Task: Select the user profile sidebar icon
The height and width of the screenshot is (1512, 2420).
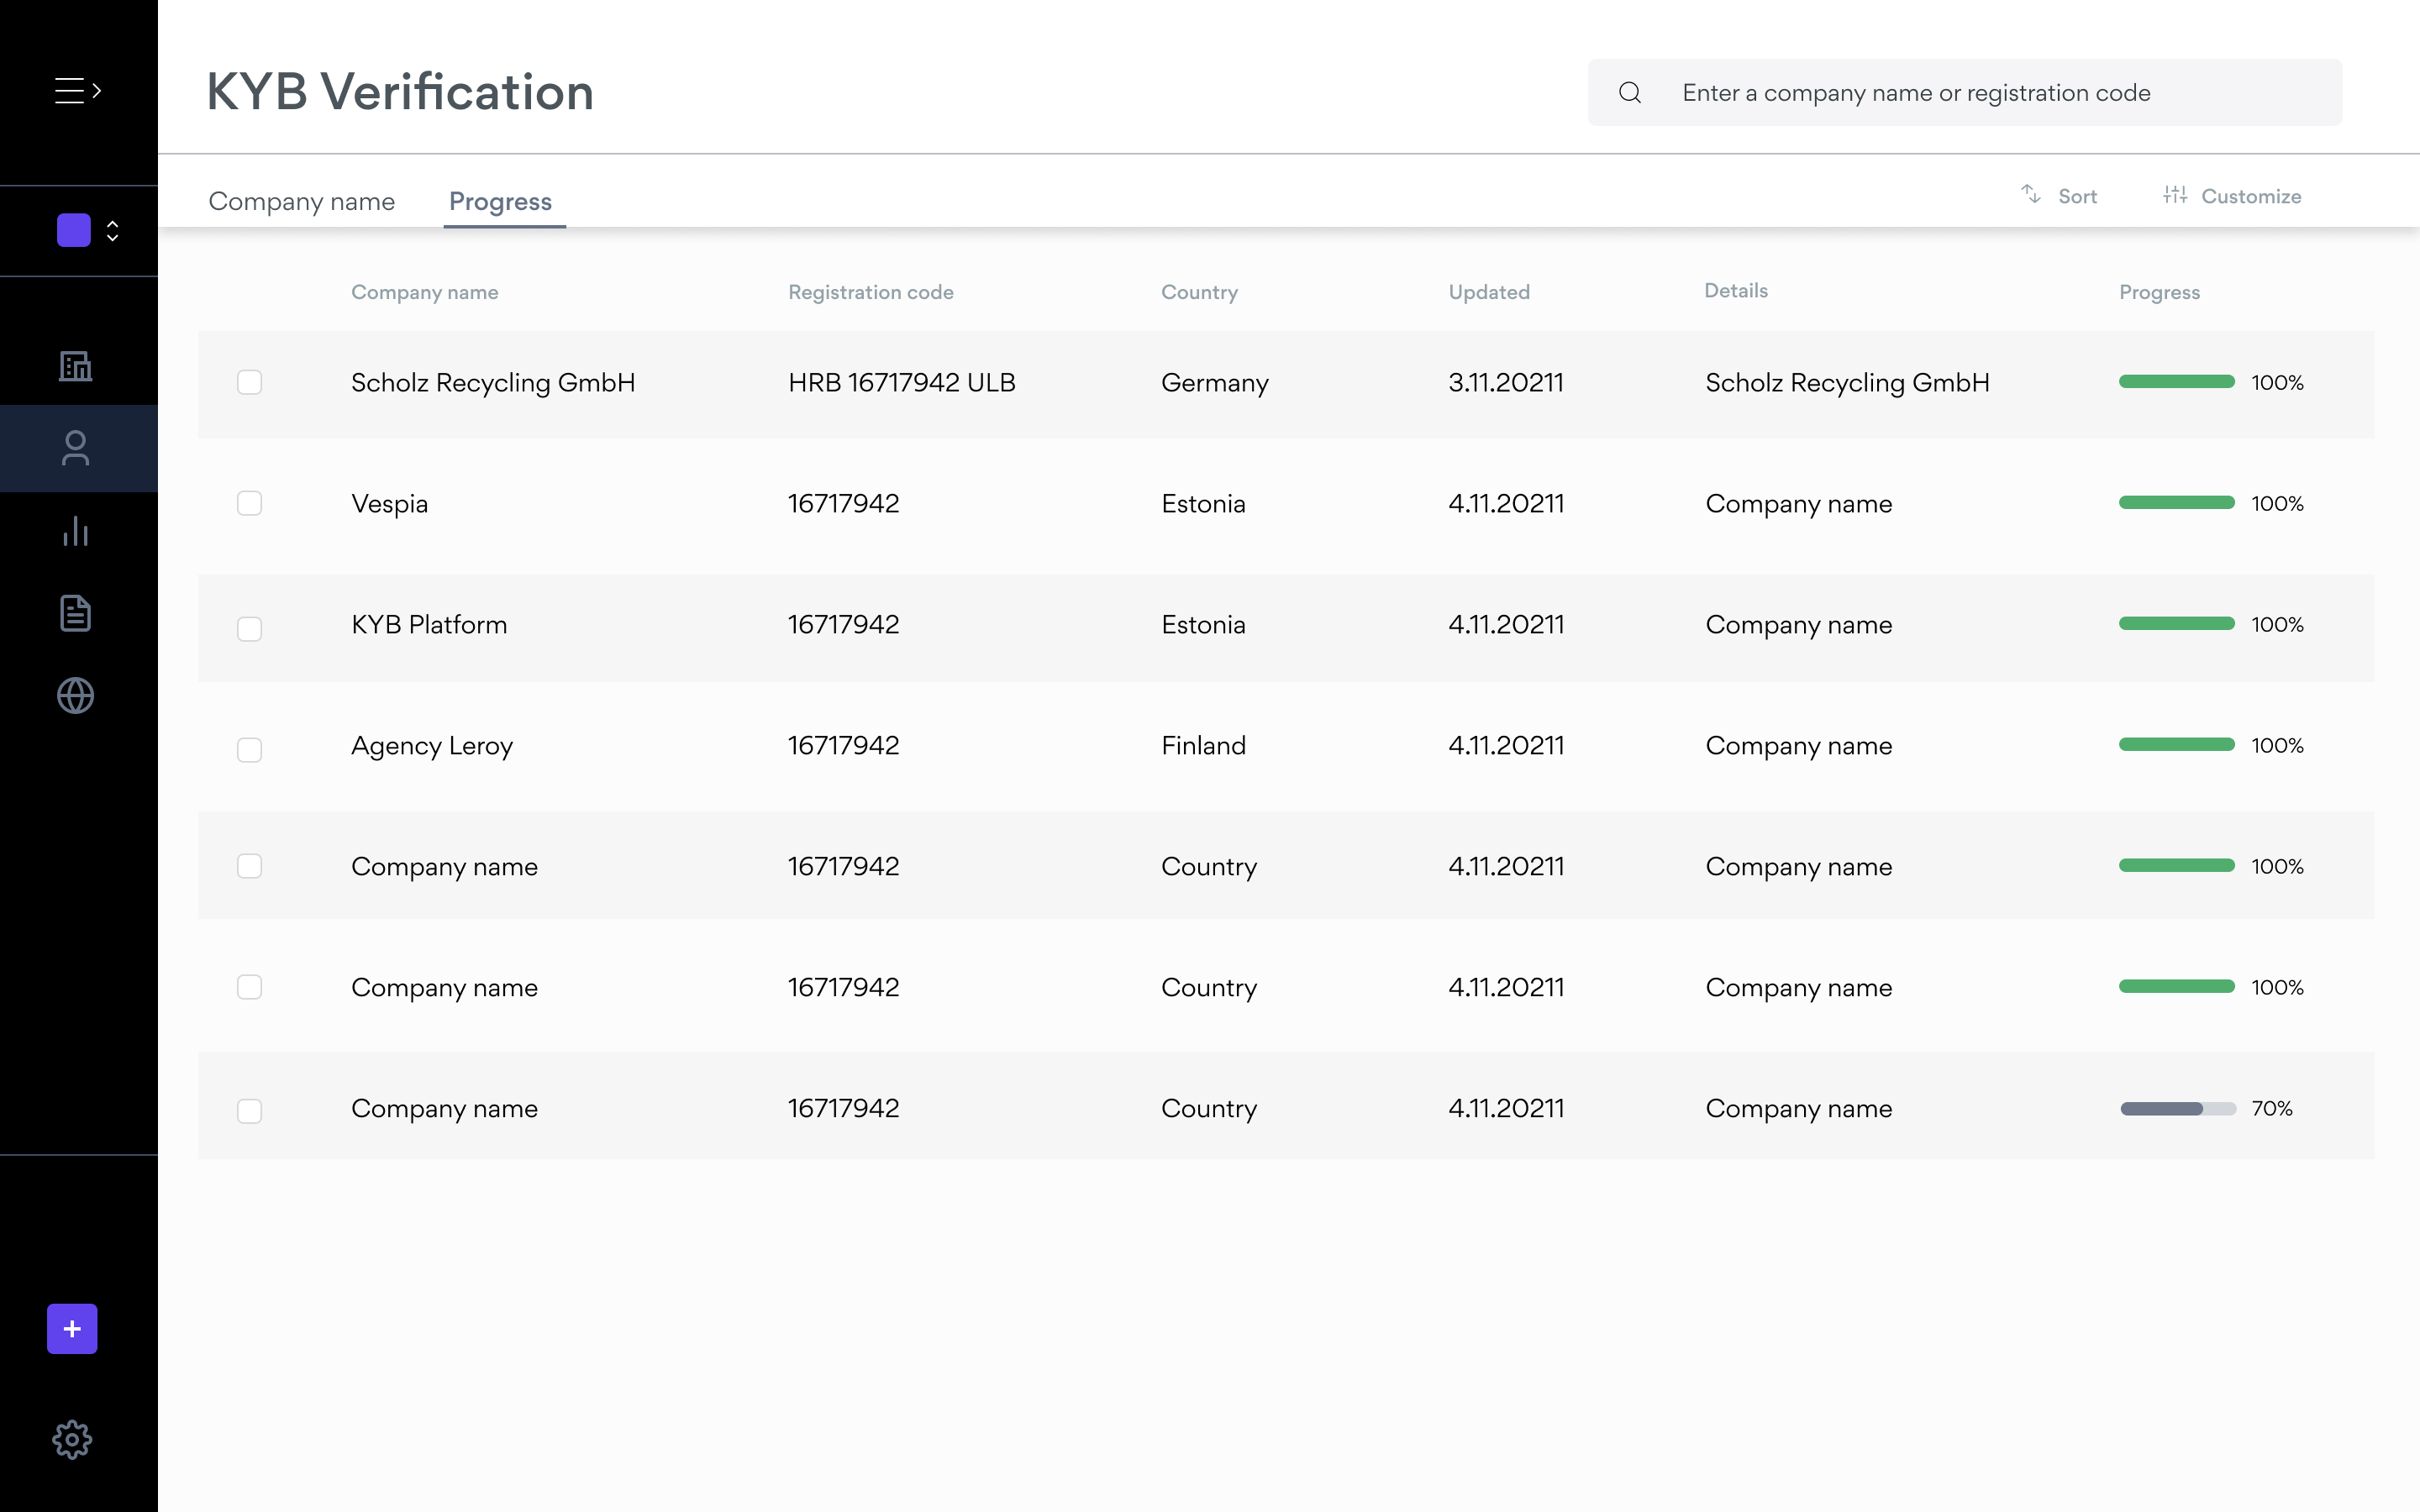Action: 76,448
